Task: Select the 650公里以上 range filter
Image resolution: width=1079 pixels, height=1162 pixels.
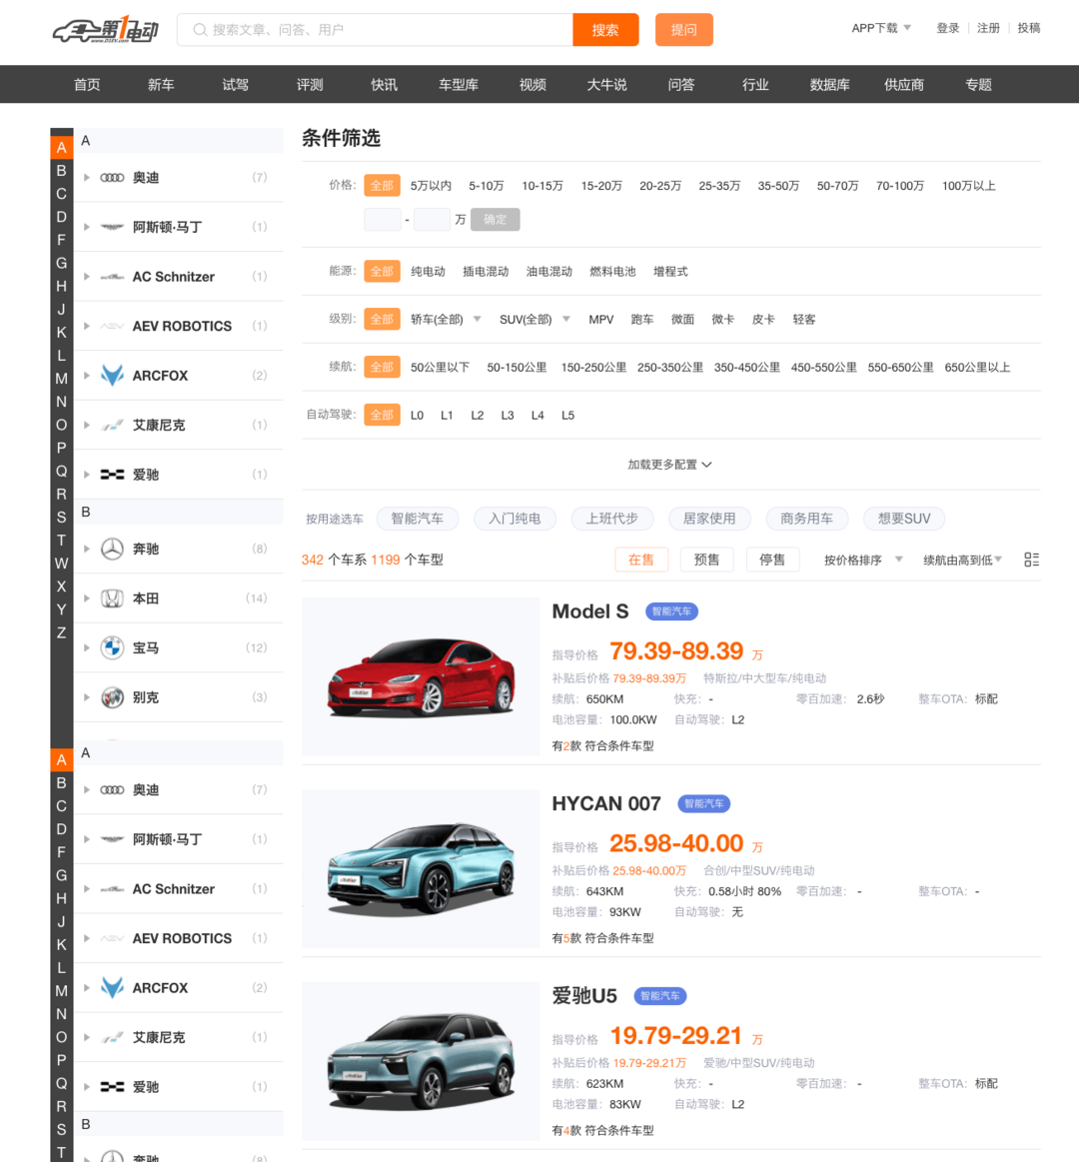Action: (x=977, y=367)
